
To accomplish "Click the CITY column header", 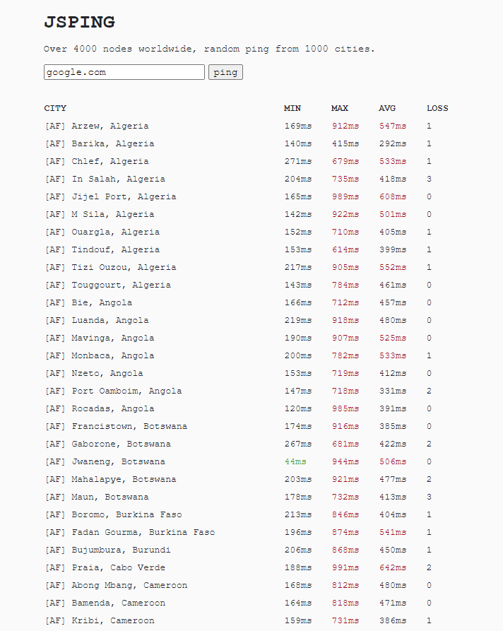I will (55, 108).
